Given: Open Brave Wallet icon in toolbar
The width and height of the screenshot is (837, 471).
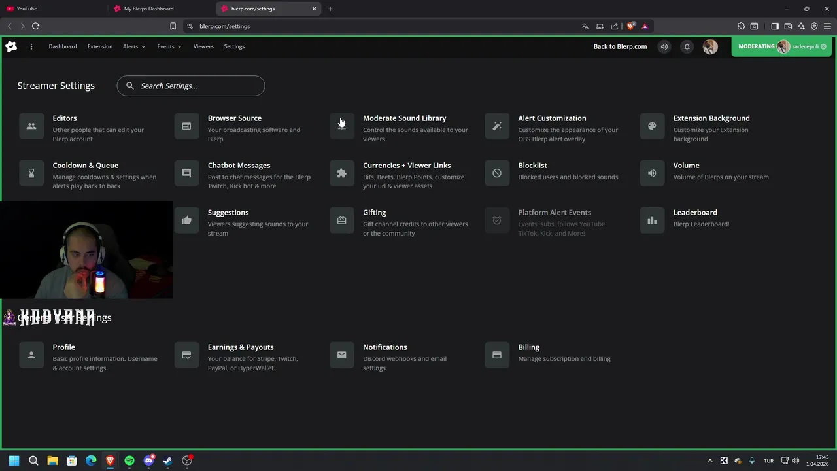Looking at the screenshot, I should [788, 26].
